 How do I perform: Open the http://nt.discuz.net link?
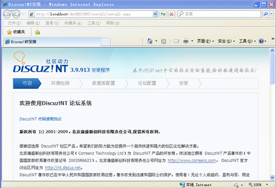[63, 168]
